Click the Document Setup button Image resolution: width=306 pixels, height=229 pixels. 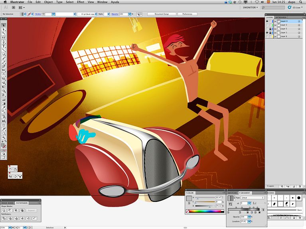click(x=161, y=14)
